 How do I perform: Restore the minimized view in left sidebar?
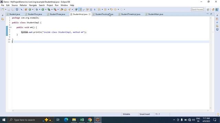[x=2, y=15]
